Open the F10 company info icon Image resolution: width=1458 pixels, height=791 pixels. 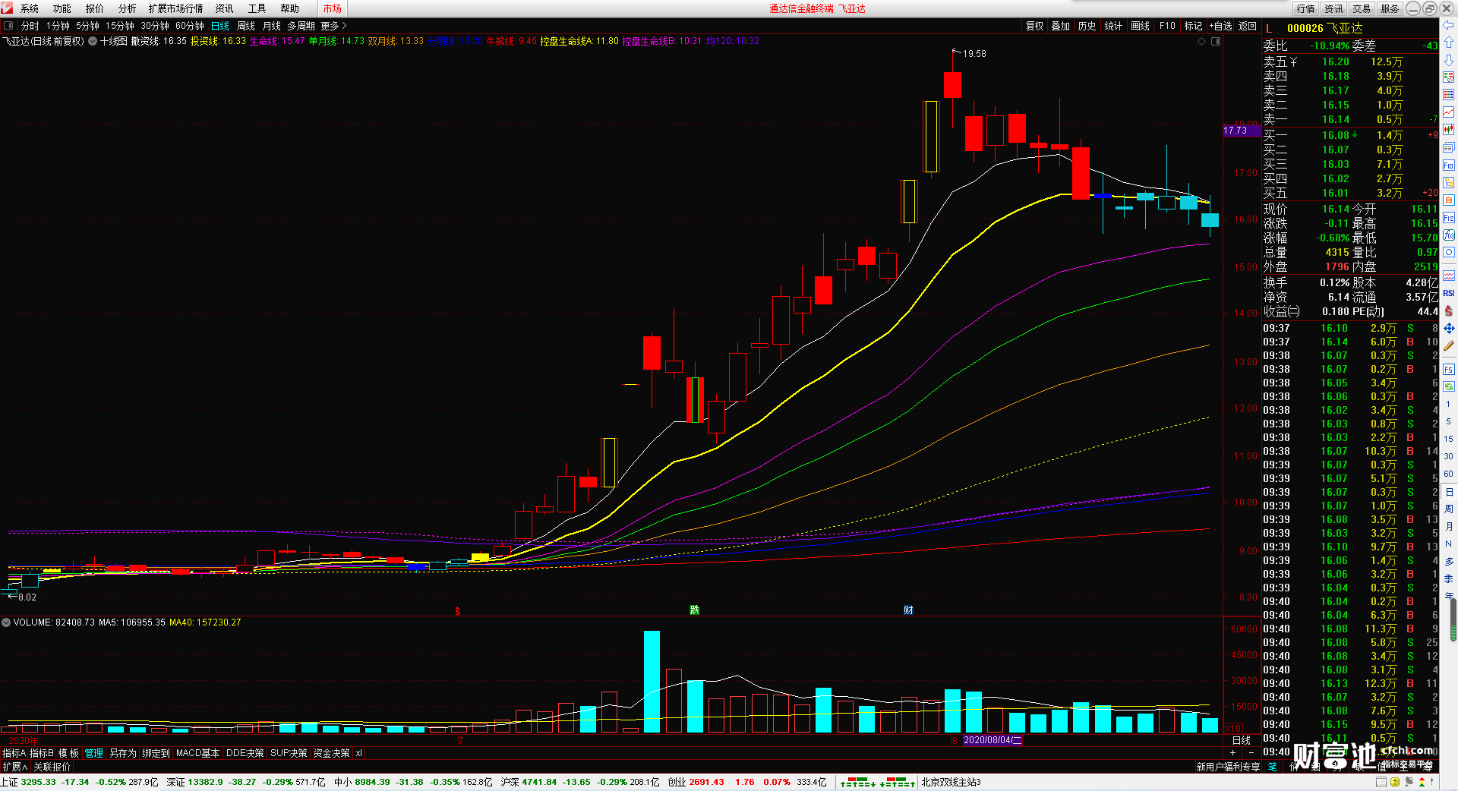point(1448,165)
